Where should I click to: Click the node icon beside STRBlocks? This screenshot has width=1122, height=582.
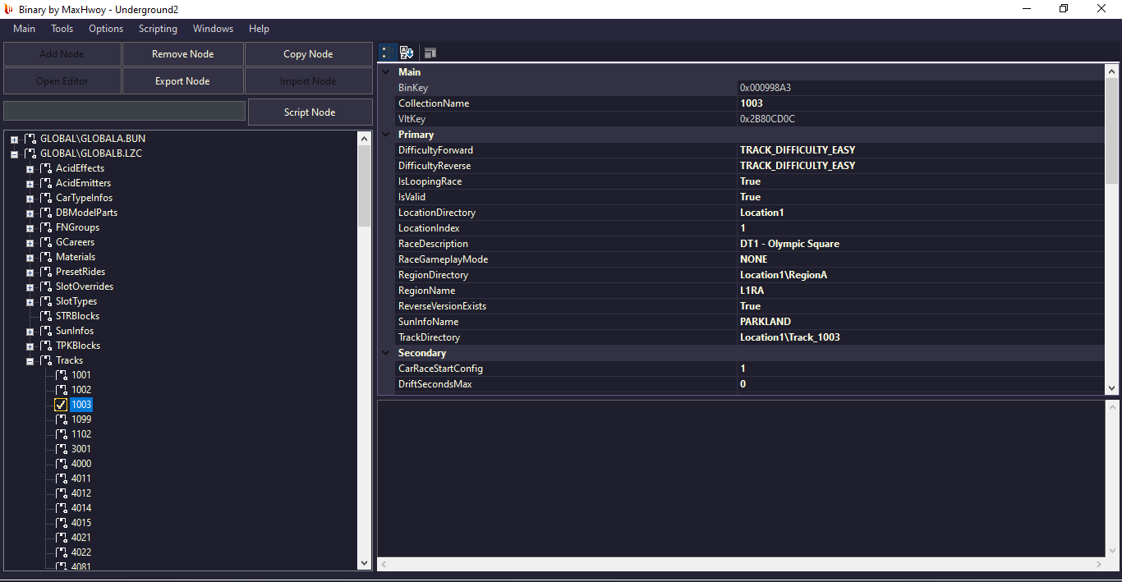pos(46,316)
